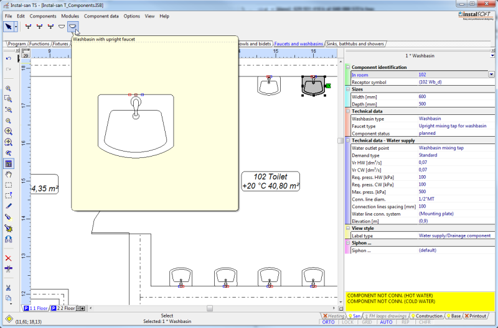Click the Width value 600 field
The width and height of the screenshot is (498, 328).
pyautogui.click(x=456, y=97)
